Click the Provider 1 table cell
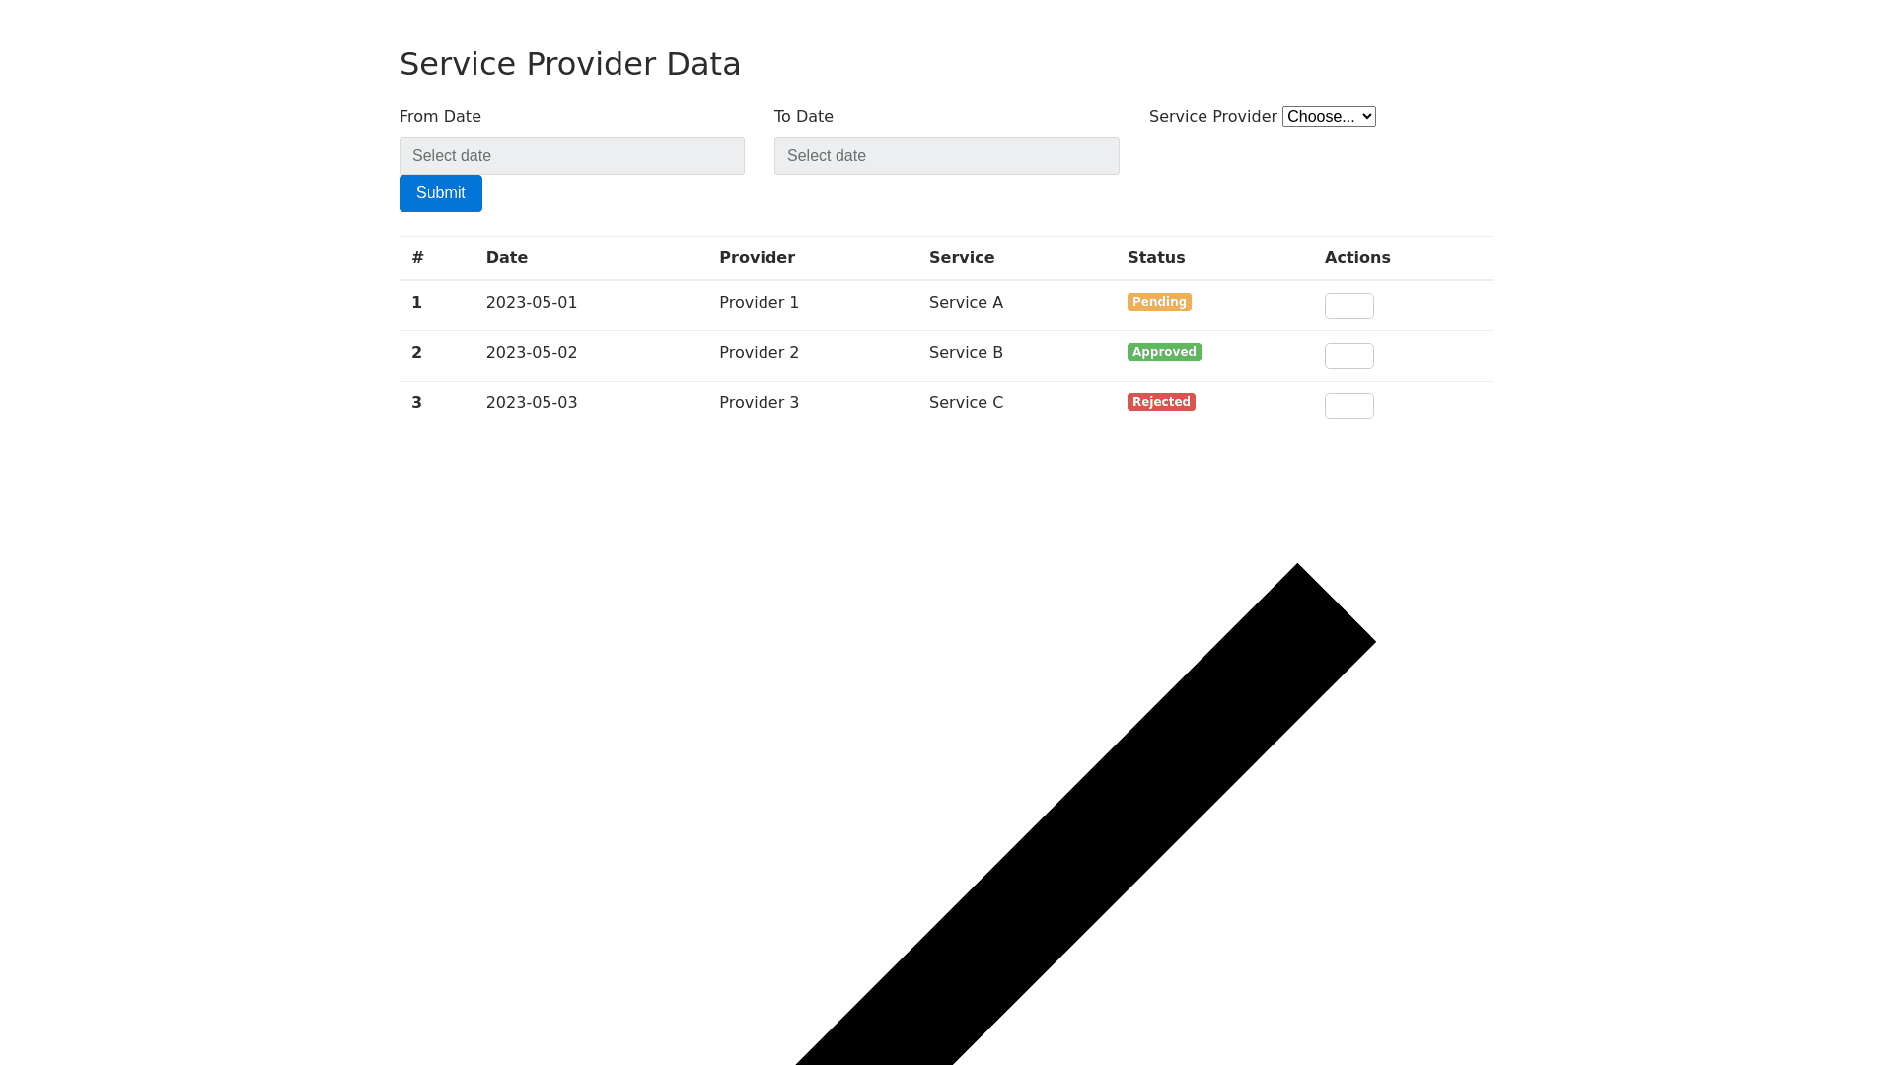The height and width of the screenshot is (1065, 1894). [x=759, y=303]
